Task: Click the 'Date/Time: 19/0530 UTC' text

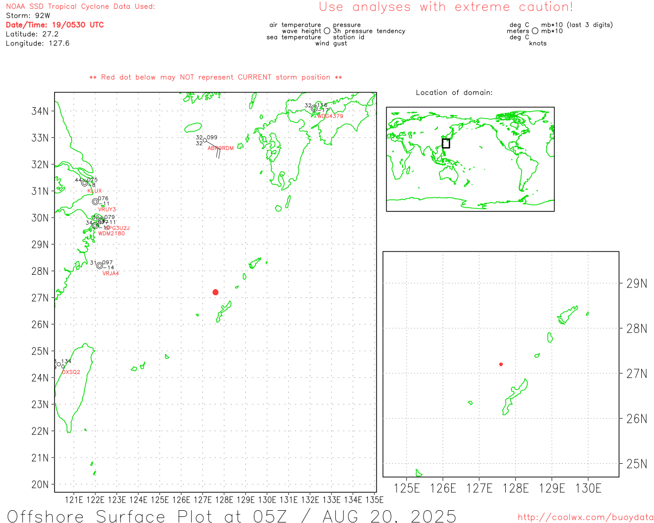Action: click(x=55, y=25)
